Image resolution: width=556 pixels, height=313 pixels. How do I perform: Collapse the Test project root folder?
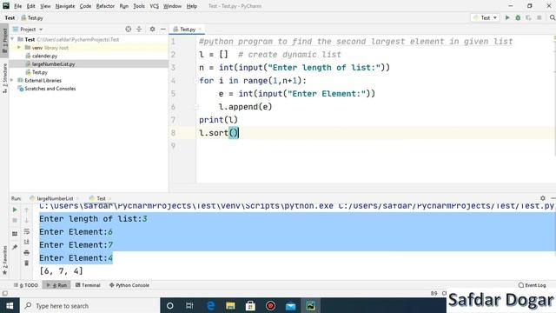[x=13, y=39]
